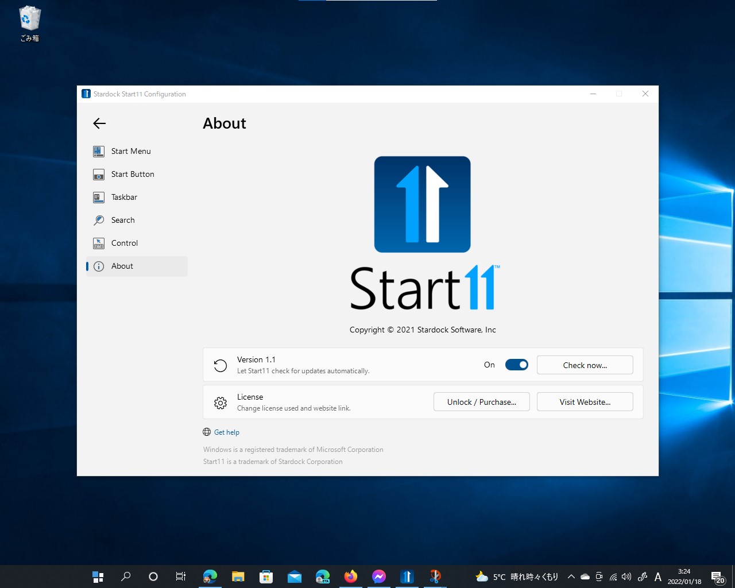Open Start11 from the taskbar icon

tap(407, 576)
